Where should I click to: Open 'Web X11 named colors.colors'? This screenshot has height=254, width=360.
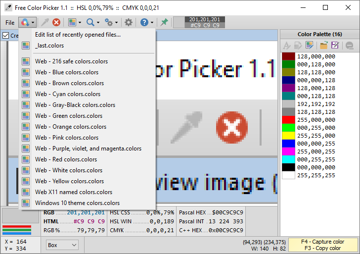click(87, 192)
